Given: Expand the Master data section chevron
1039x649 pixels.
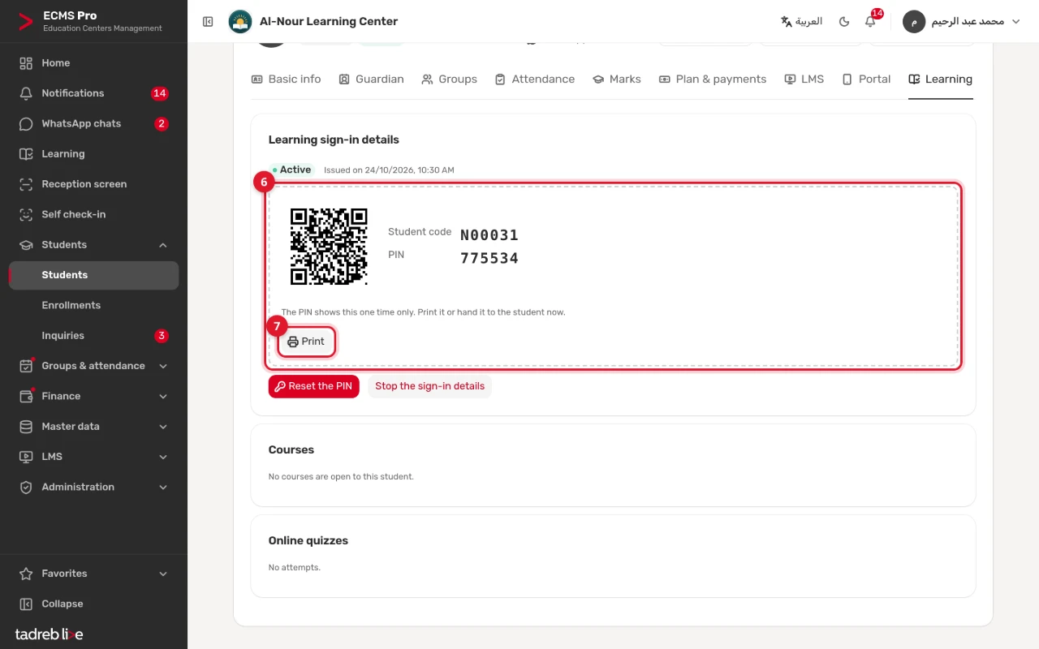Looking at the screenshot, I should click(163, 427).
